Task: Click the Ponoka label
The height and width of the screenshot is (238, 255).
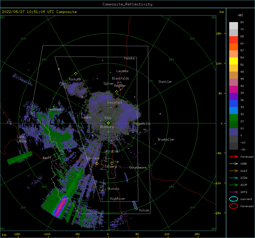Action: pyautogui.click(x=129, y=58)
